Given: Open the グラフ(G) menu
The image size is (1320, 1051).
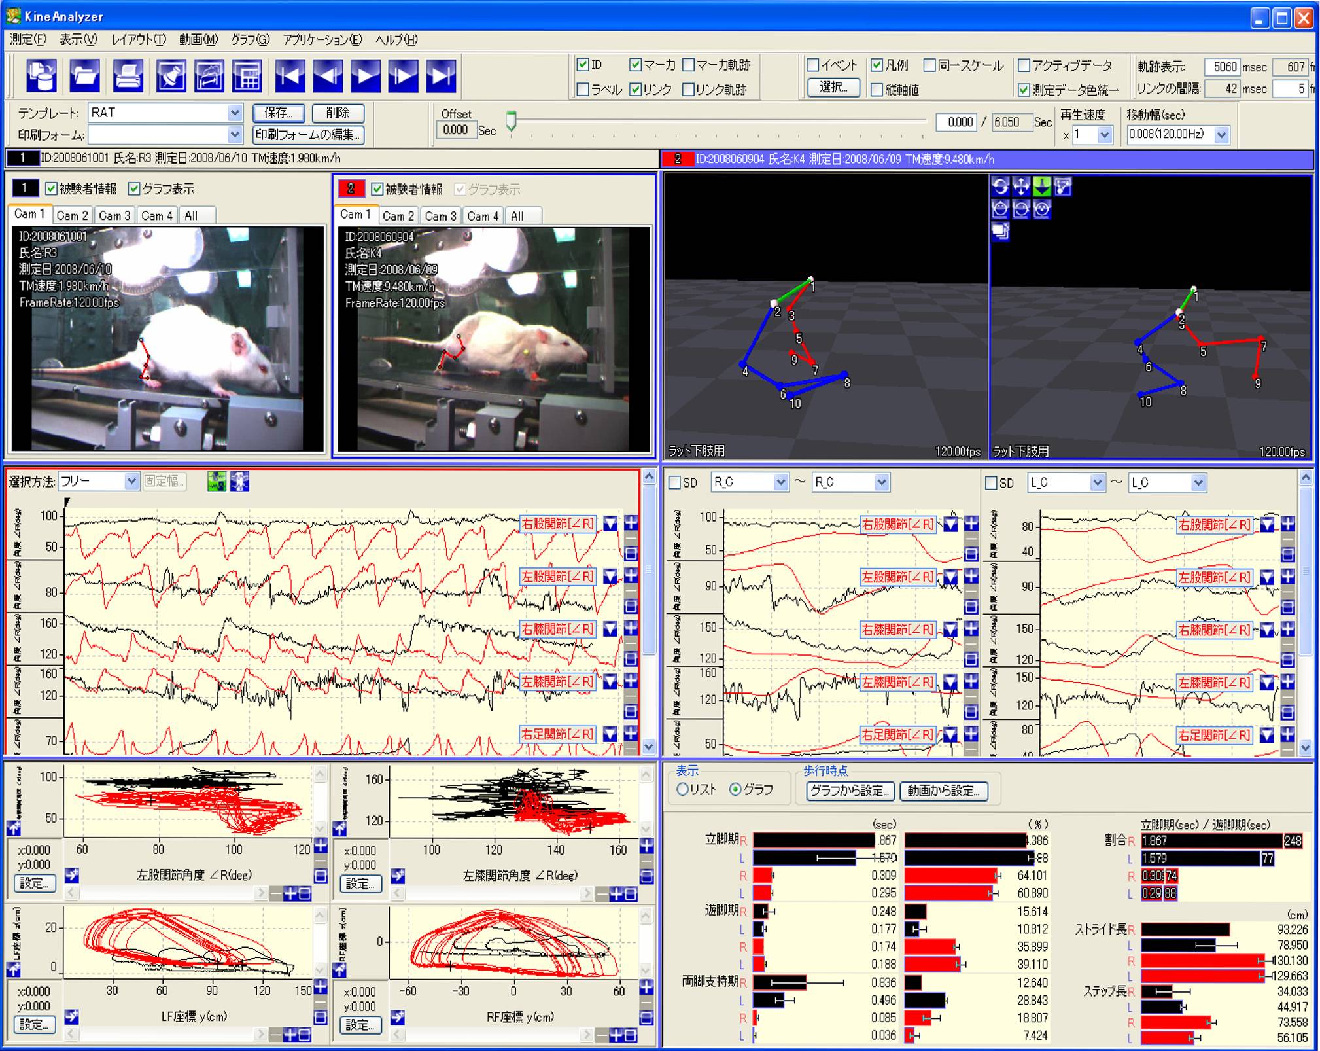Looking at the screenshot, I should [249, 40].
